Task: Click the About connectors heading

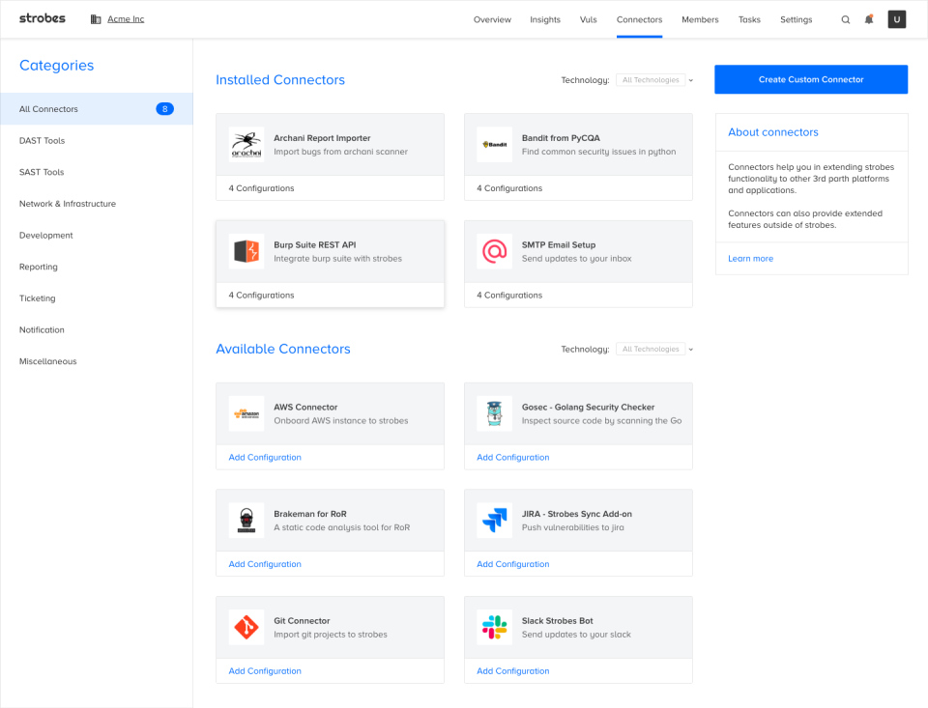Action: coord(773,132)
